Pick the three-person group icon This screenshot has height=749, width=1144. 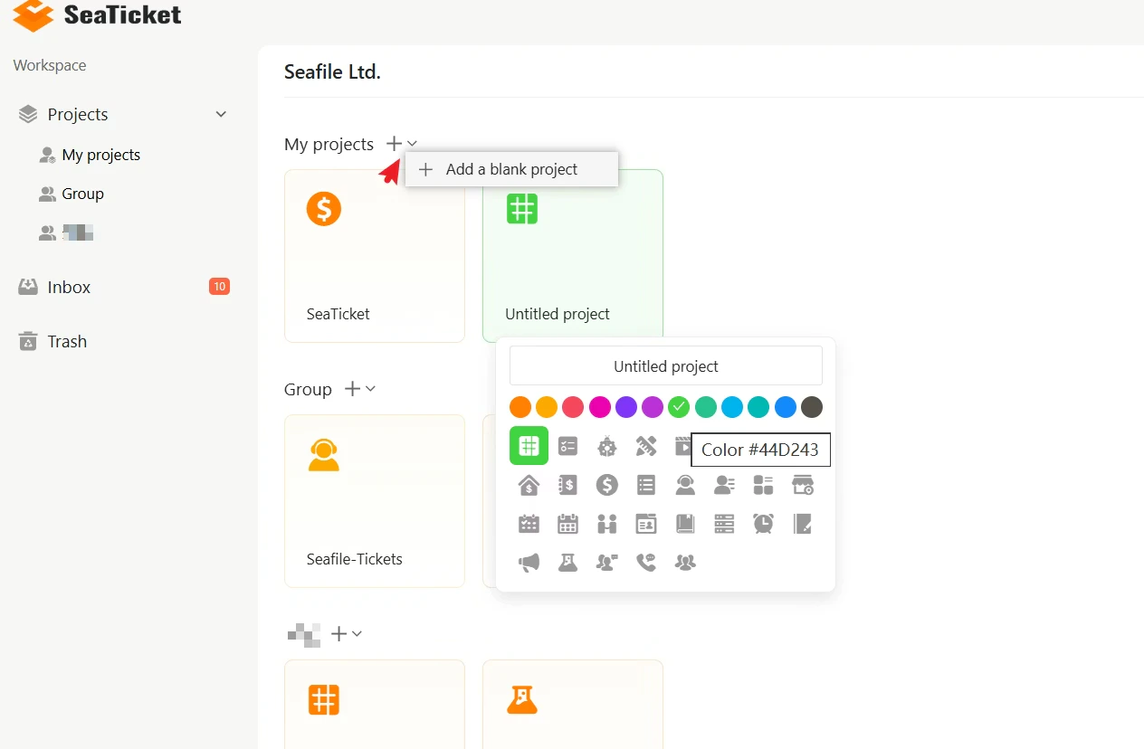pos(685,562)
